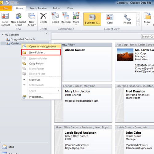The image size is (154, 154).
Task: Open the New Items dropdown
Action: [x=32, y=19]
